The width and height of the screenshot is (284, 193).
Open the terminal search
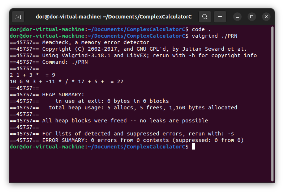coord(205,17)
